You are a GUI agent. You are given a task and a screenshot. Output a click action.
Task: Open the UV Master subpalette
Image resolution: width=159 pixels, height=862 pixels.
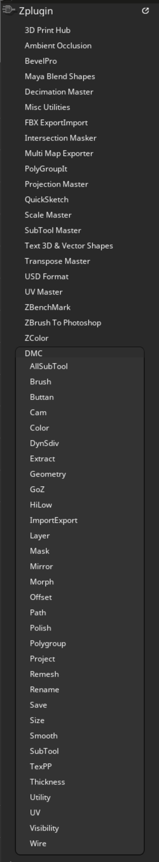coord(44,292)
